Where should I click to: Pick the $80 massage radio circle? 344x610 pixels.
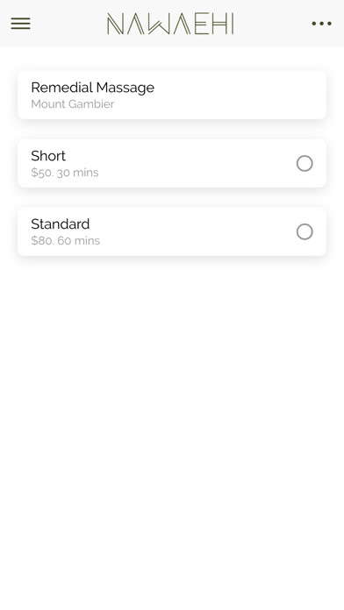tap(305, 231)
